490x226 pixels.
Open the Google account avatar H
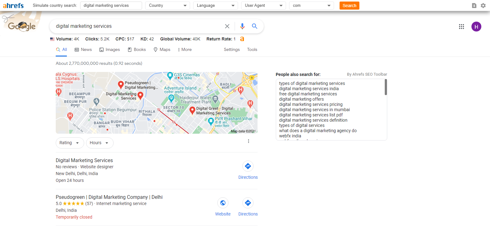coord(476,27)
